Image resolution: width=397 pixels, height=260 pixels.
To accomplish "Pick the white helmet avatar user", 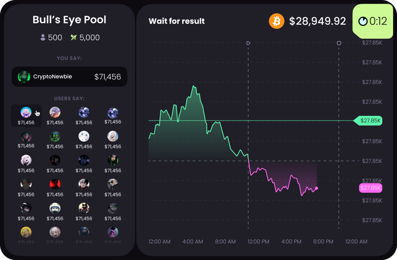I will click(x=55, y=208).
